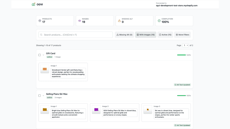This screenshot has width=230, height=129.
Task: Open Ski Wax Image 3 thumbnail
Action: (x=148, y=110)
